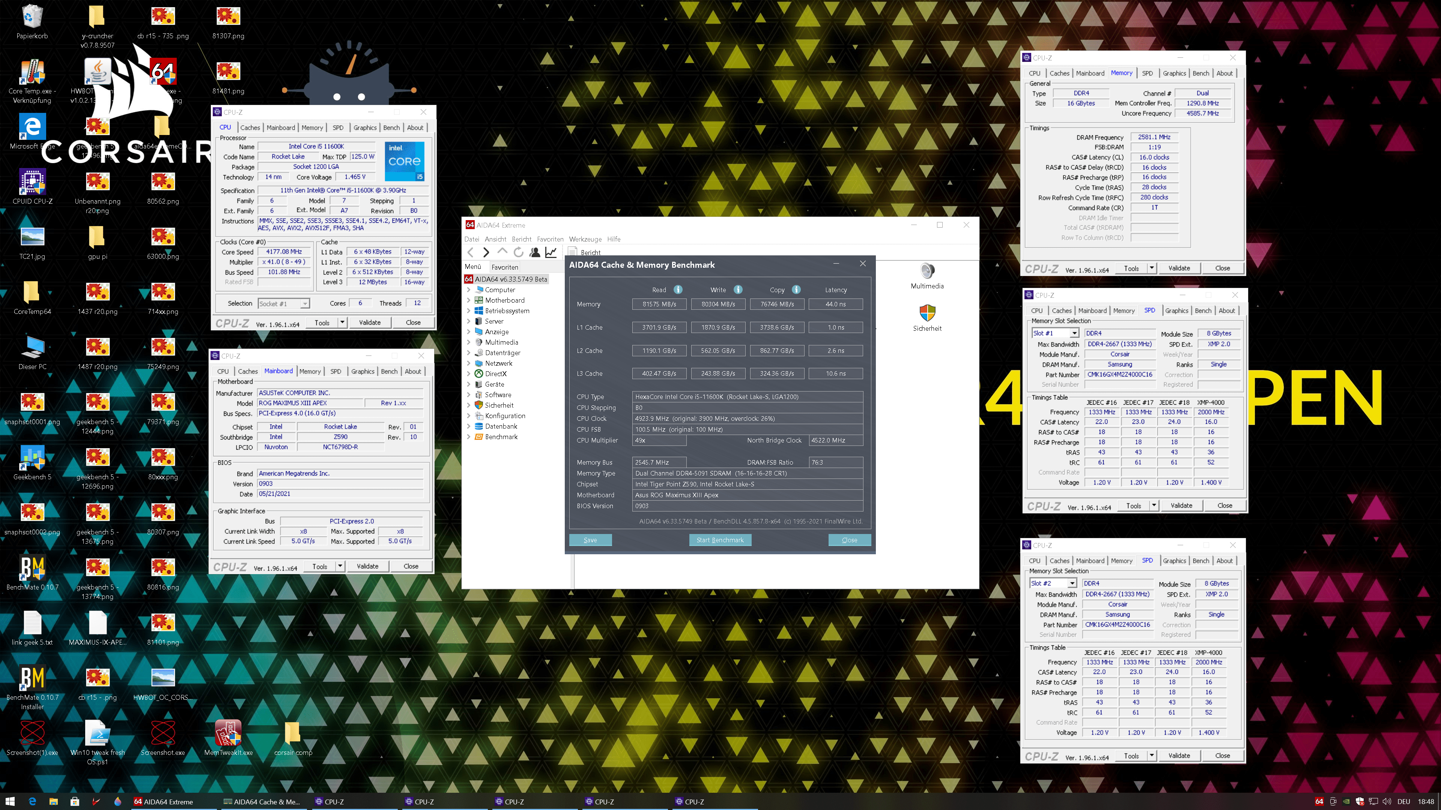Open File Explorer from taskbar
Image resolution: width=1441 pixels, height=810 pixels.
tap(53, 801)
